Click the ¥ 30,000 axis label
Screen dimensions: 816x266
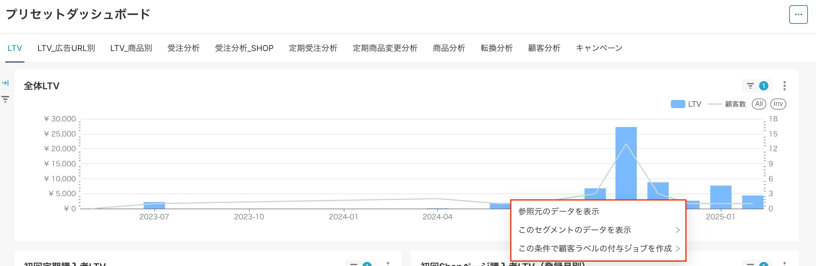click(60, 119)
